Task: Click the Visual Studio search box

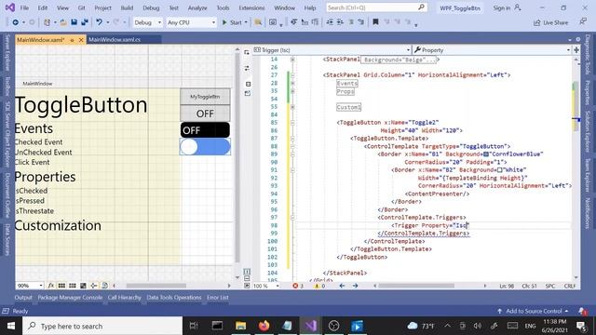Action: click(376, 7)
